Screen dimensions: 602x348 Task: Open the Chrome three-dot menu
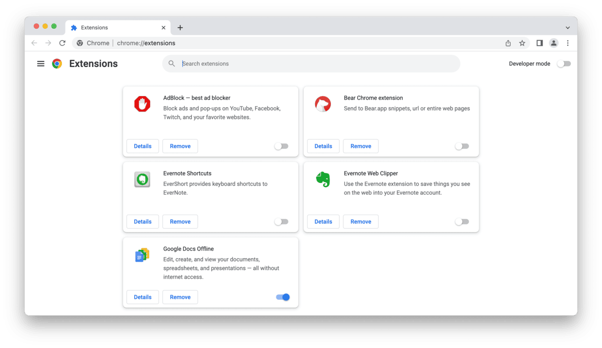(568, 43)
